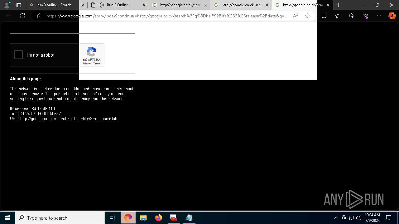Click Microsoft Edge in taskbar
Image resolution: width=399 pixels, height=224 pixels.
[128, 218]
